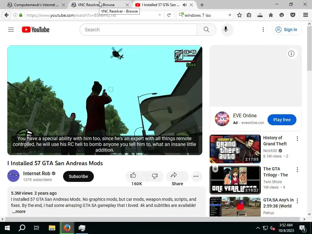This screenshot has height=234, width=312.
Task: Submit browser search with arrow icon
Action: pos(230,15)
